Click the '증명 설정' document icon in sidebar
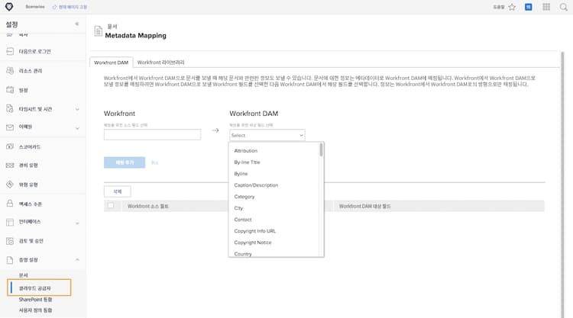The image size is (573, 318). click(x=10, y=259)
